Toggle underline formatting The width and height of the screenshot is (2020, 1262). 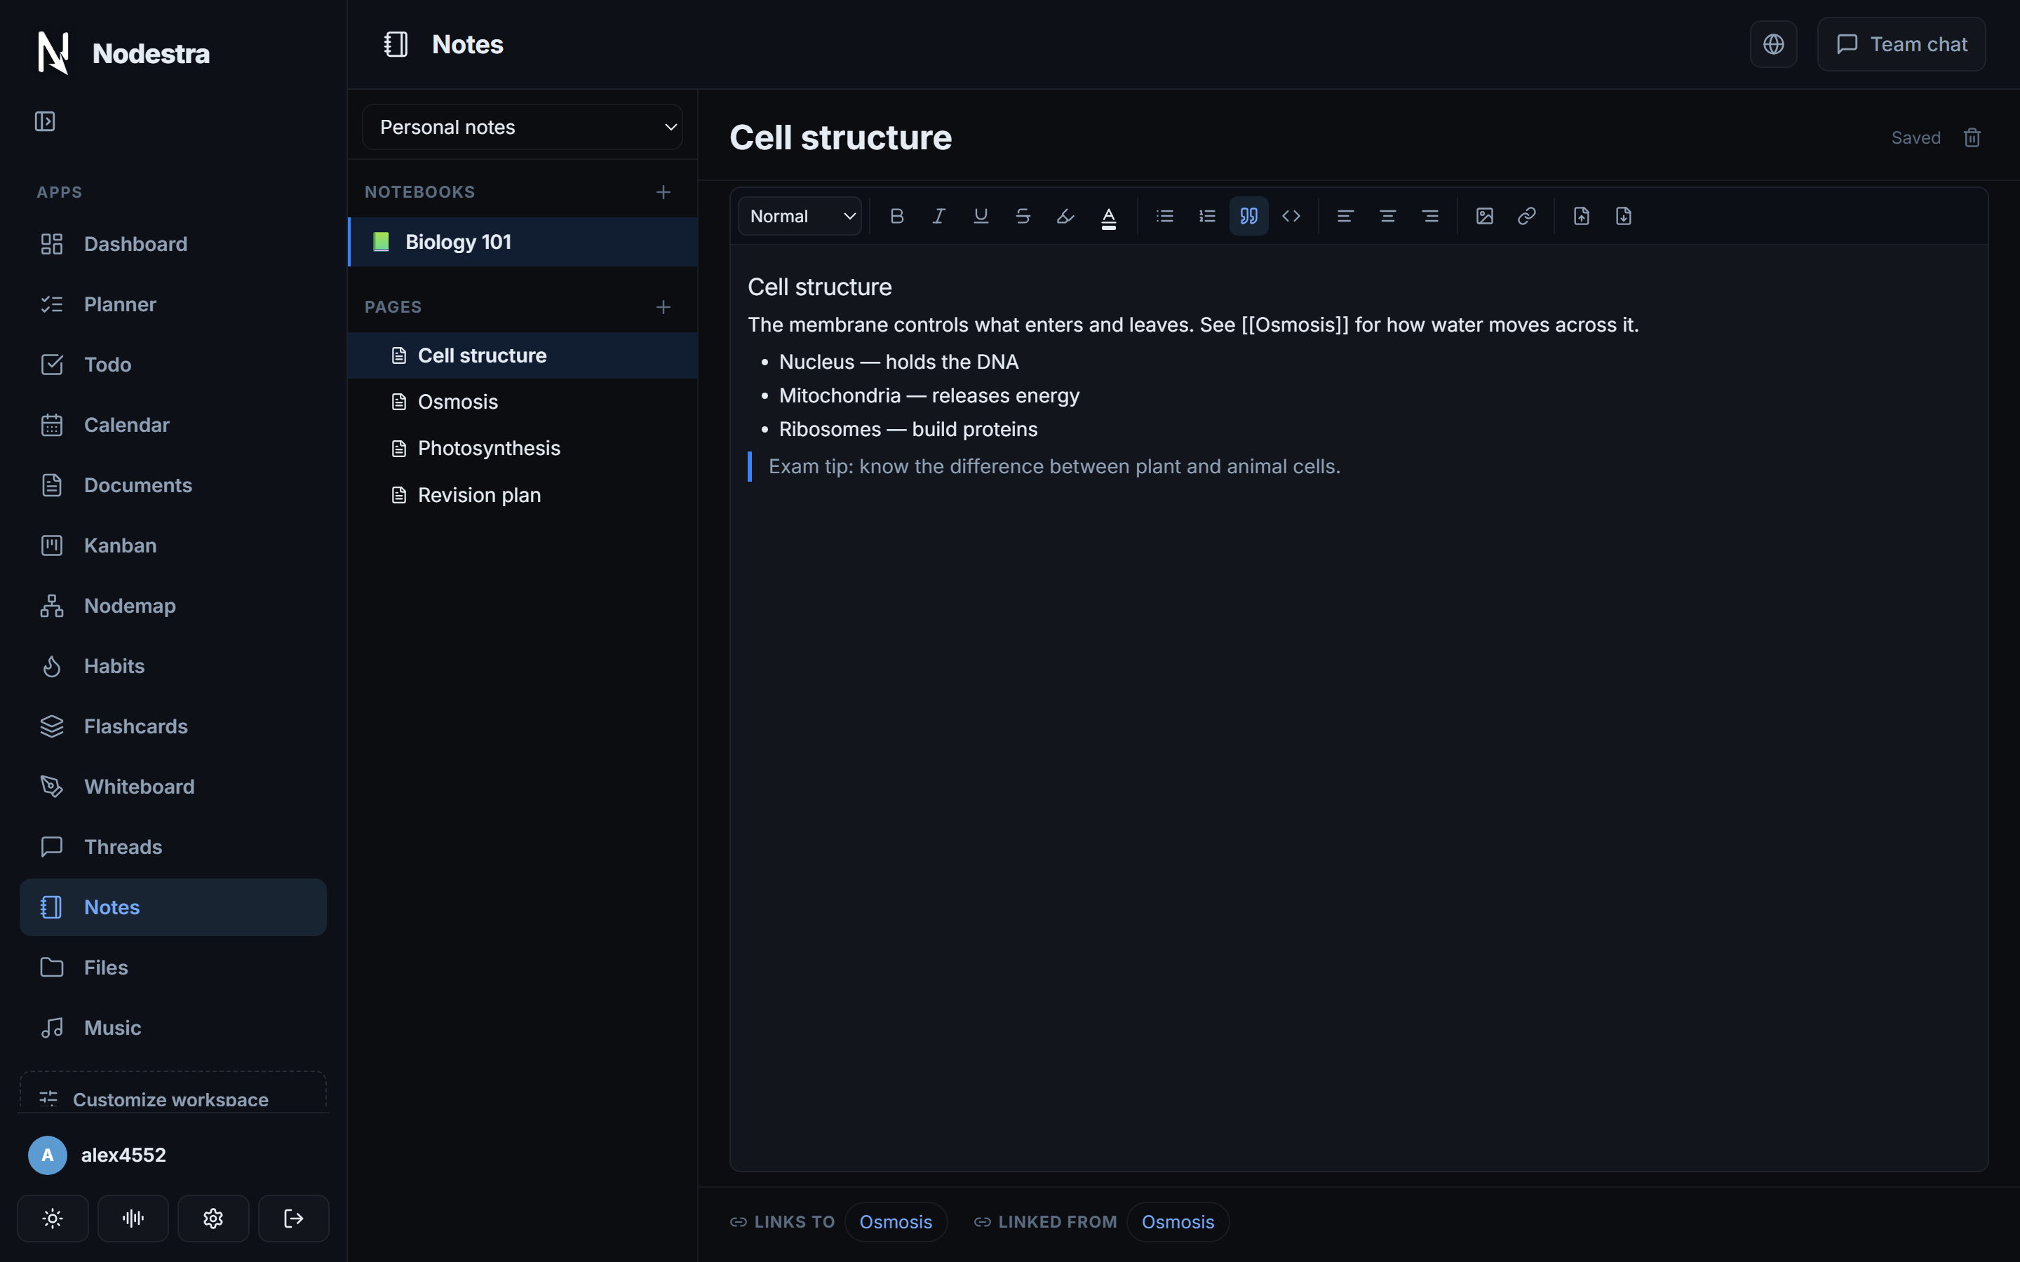(981, 216)
